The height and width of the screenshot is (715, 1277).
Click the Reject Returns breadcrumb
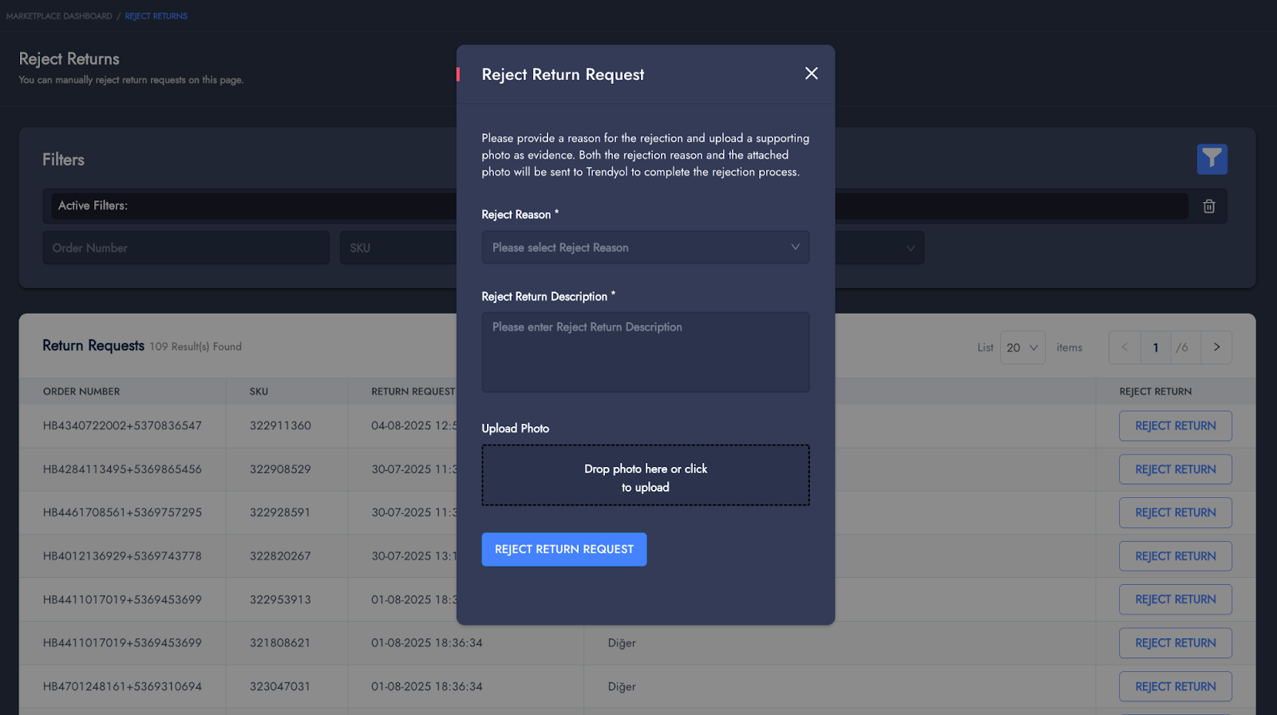156,16
